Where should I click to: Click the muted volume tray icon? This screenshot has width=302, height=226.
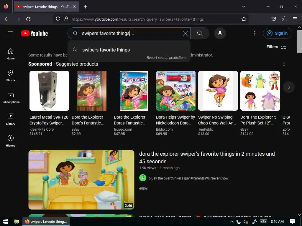tap(246, 222)
